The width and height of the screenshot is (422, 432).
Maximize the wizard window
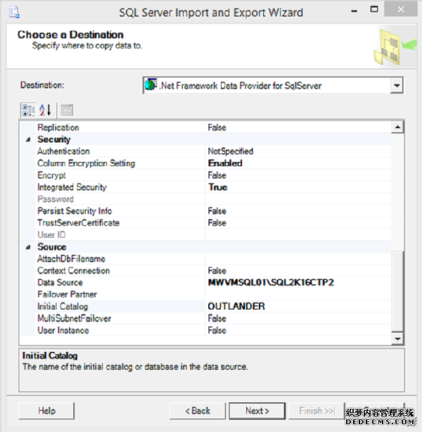(x=373, y=10)
